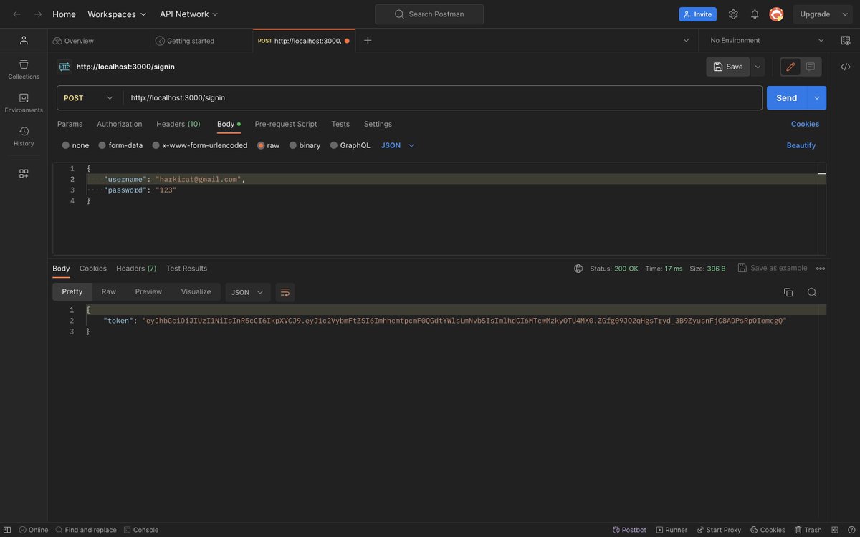Open the help question mark icon
The width and height of the screenshot is (860, 537).
click(850, 530)
